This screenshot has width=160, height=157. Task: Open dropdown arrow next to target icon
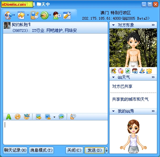(50, 15)
